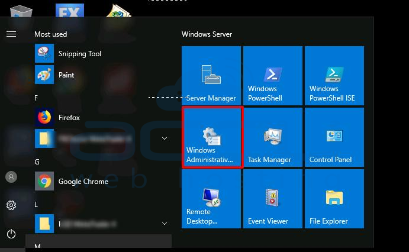This screenshot has width=409, height=252.
Task: Open Google Chrome from app list
Action: [99, 181]
